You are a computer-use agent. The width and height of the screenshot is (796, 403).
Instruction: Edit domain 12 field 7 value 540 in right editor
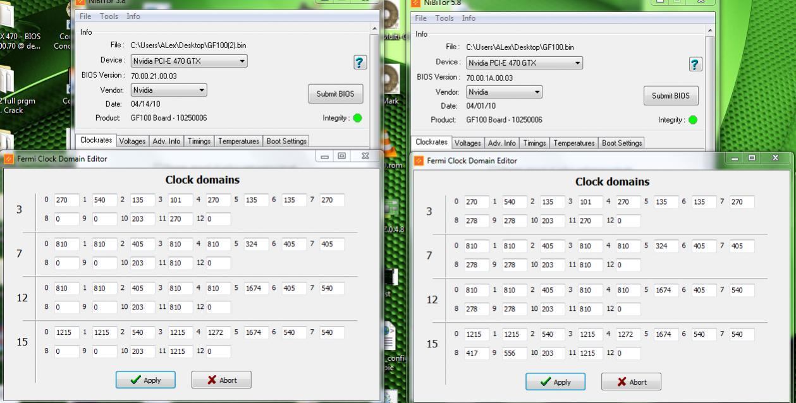point(742,290)
